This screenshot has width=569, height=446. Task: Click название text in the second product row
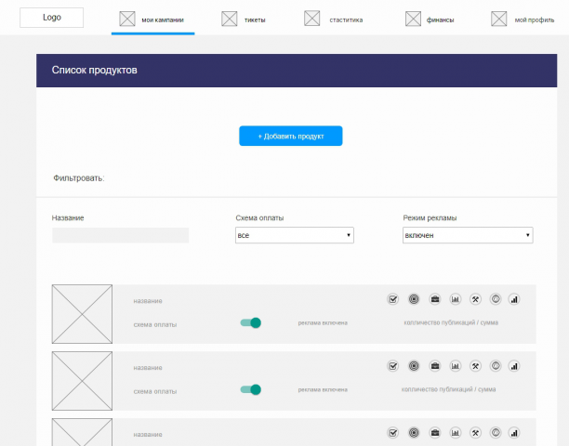(x=148, y=368)
